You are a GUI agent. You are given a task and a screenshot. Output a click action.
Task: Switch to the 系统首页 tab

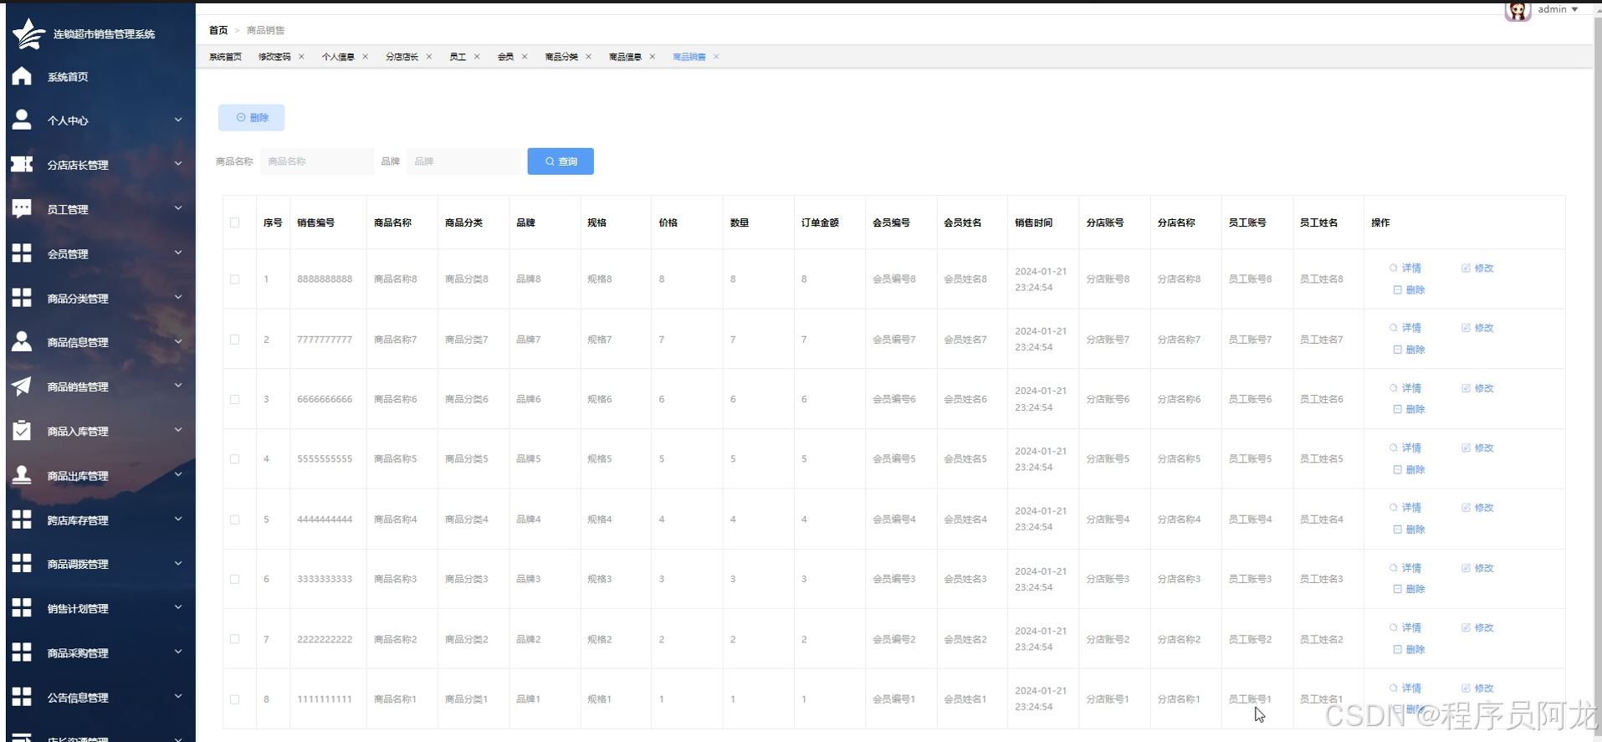click(x=225, y=57)
